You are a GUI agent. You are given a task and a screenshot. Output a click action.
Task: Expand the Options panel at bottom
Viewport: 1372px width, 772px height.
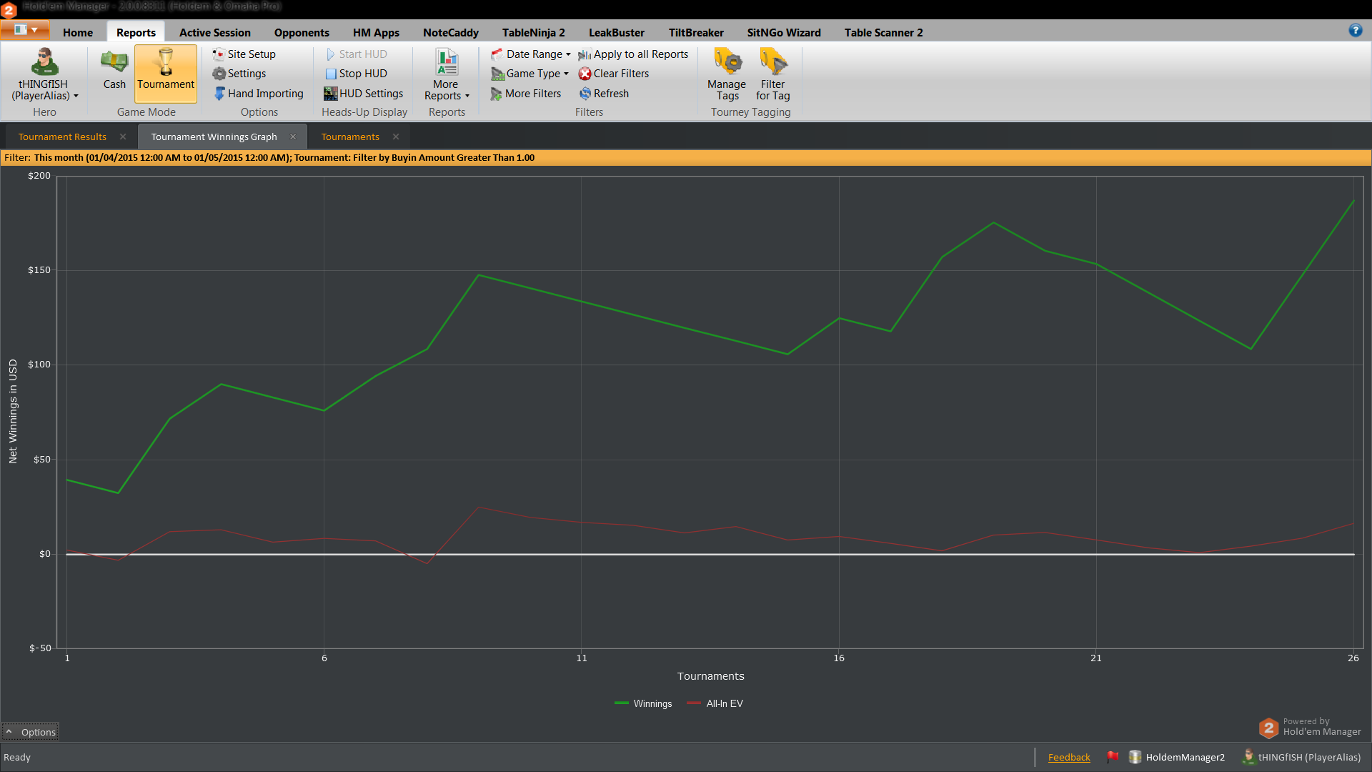coord(31,732)
